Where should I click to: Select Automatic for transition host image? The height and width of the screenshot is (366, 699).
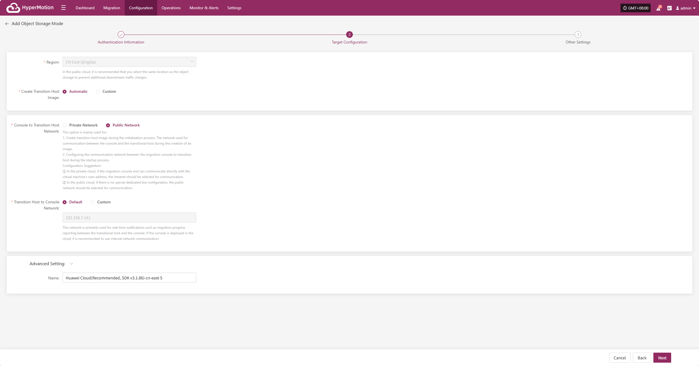click(x=75, y=91)
